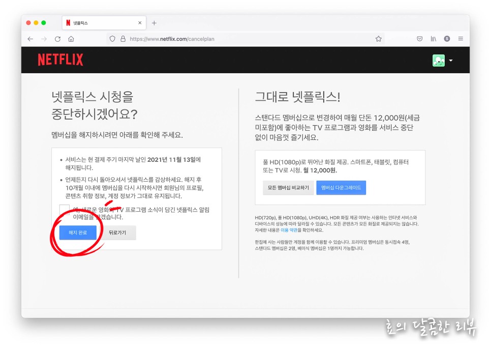Screen dimensions: 491x346
Task: Close the 넷플릭스 tab
Action: 140,23
